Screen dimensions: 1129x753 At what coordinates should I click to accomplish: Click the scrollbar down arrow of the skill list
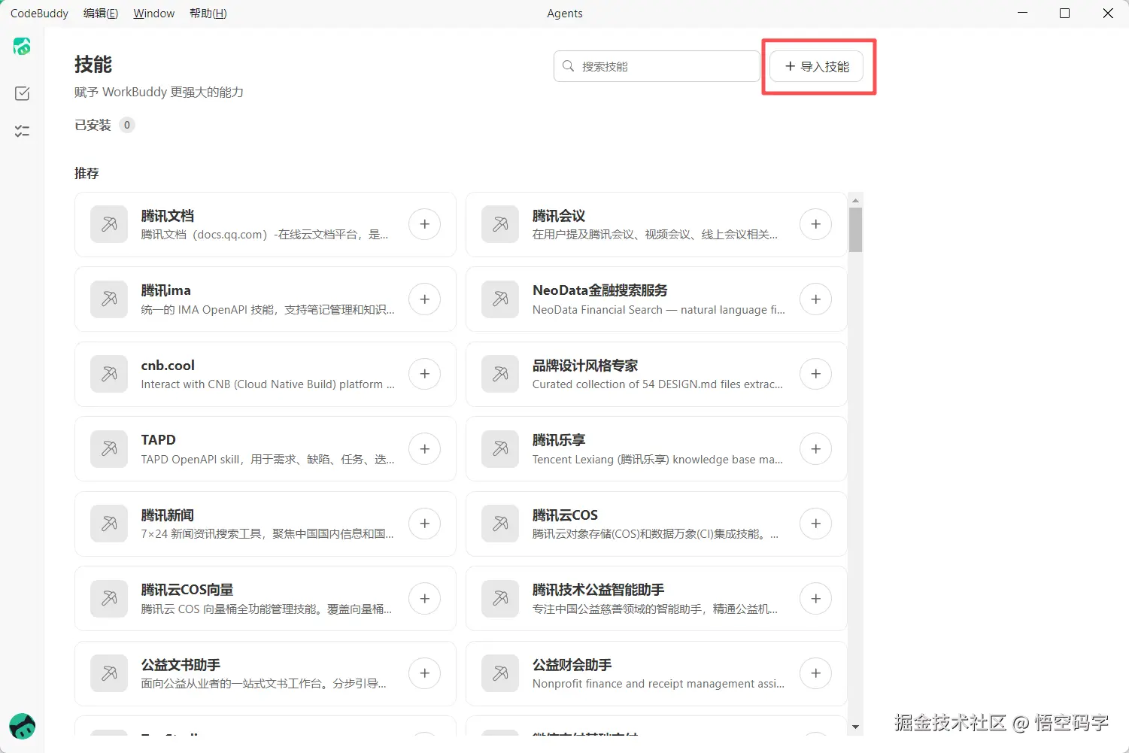[x=855, y=727]
